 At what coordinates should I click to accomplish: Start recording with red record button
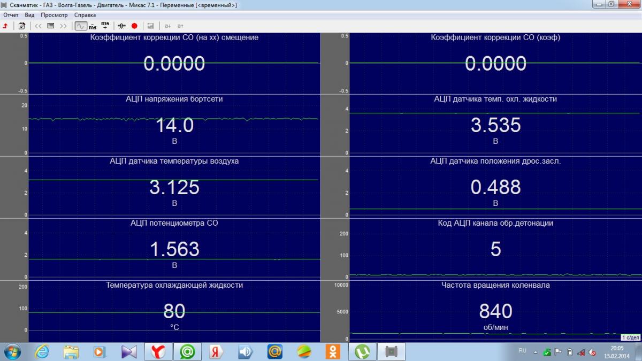(x=134, y=26)
